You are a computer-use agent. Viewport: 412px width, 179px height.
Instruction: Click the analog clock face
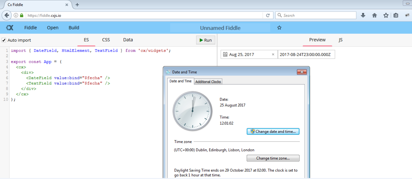click(x=192, y=112)
